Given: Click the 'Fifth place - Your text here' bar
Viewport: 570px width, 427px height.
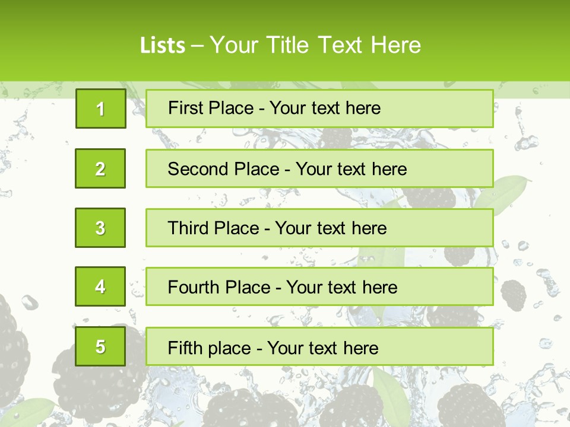Looking at the screenshot, I should coord(319,346).
